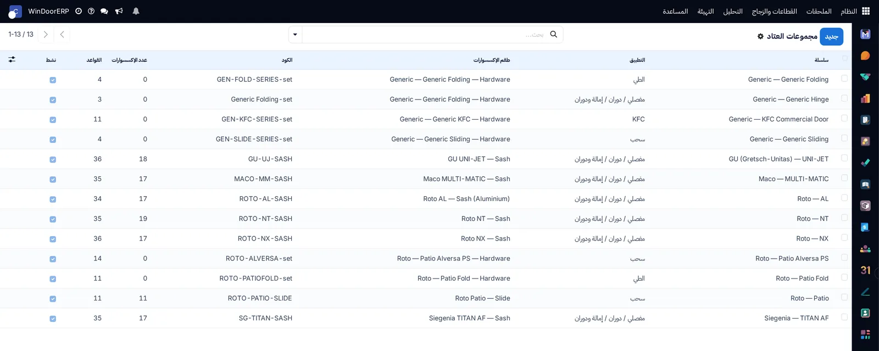
Task: Open the المساعدة menu
Action: click(675, 11)
